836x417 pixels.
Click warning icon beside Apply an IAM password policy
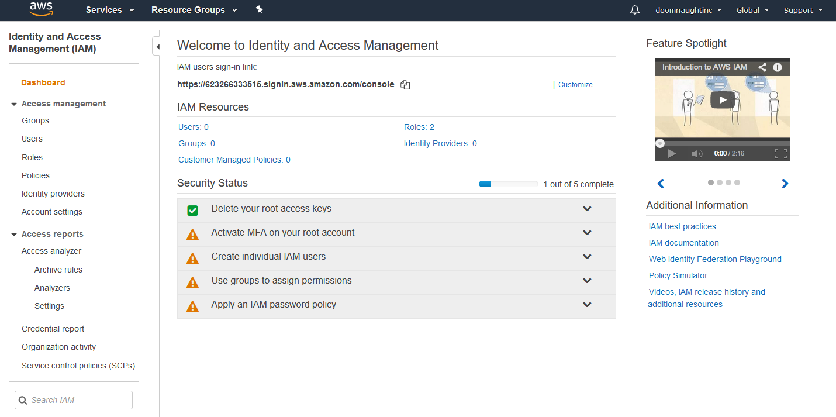pos(192,306)
